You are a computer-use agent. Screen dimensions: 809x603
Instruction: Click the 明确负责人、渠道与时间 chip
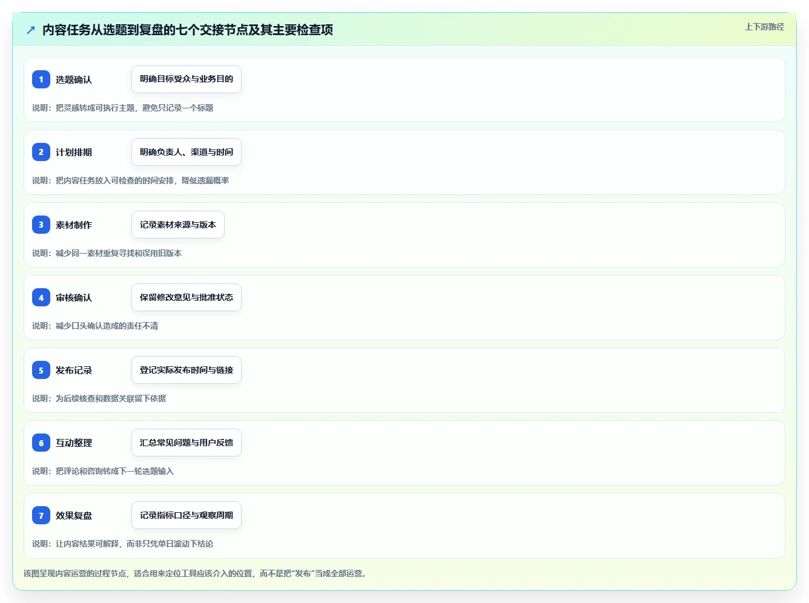[x=187, y=152]
